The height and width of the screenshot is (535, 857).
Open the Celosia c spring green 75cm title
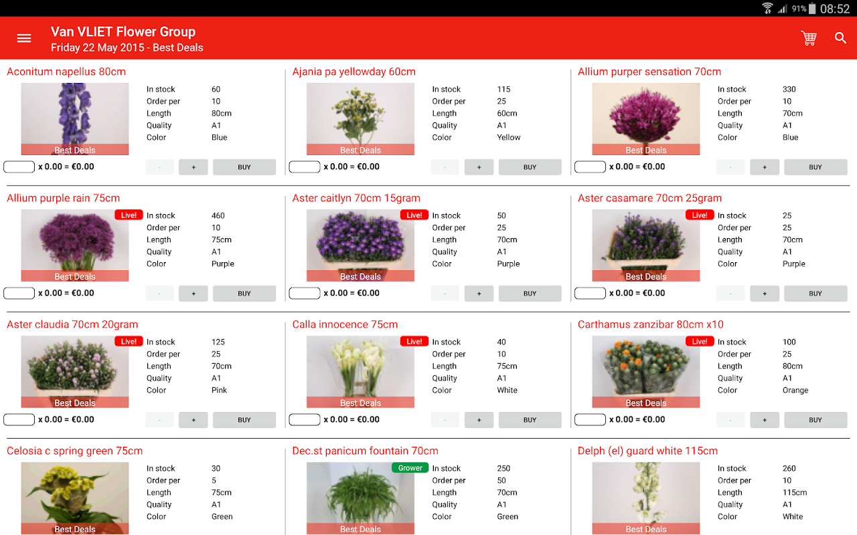pyautogui.click(x=75, y=451)
